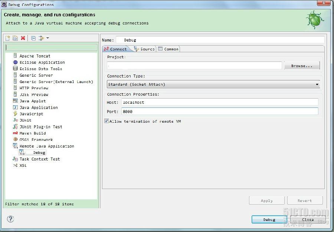334x232 pixels.
Task: Click the Debug button at bottom
Action: point(269,219)
